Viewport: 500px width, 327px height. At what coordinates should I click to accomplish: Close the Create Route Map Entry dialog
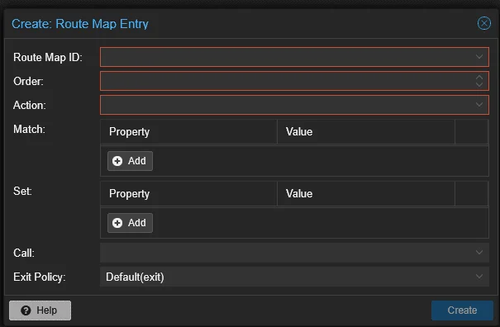(483, 23)
